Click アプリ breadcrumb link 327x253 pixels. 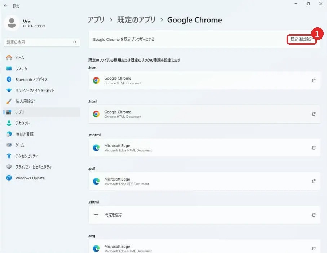[96, 20]
